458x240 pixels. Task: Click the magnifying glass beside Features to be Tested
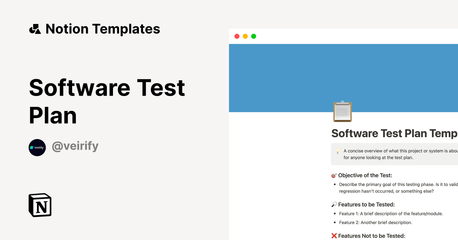click(x=334, y=204)
